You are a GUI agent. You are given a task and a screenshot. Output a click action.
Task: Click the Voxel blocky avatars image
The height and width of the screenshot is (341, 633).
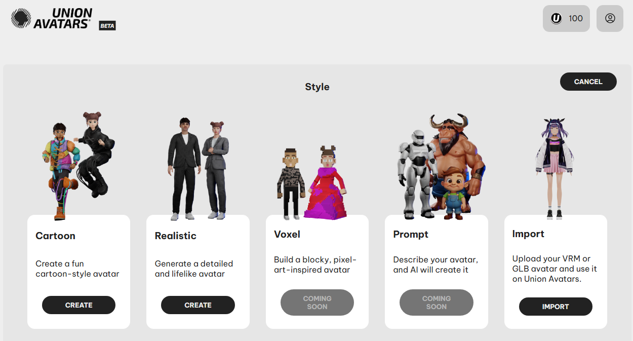[x=312, y=182]
